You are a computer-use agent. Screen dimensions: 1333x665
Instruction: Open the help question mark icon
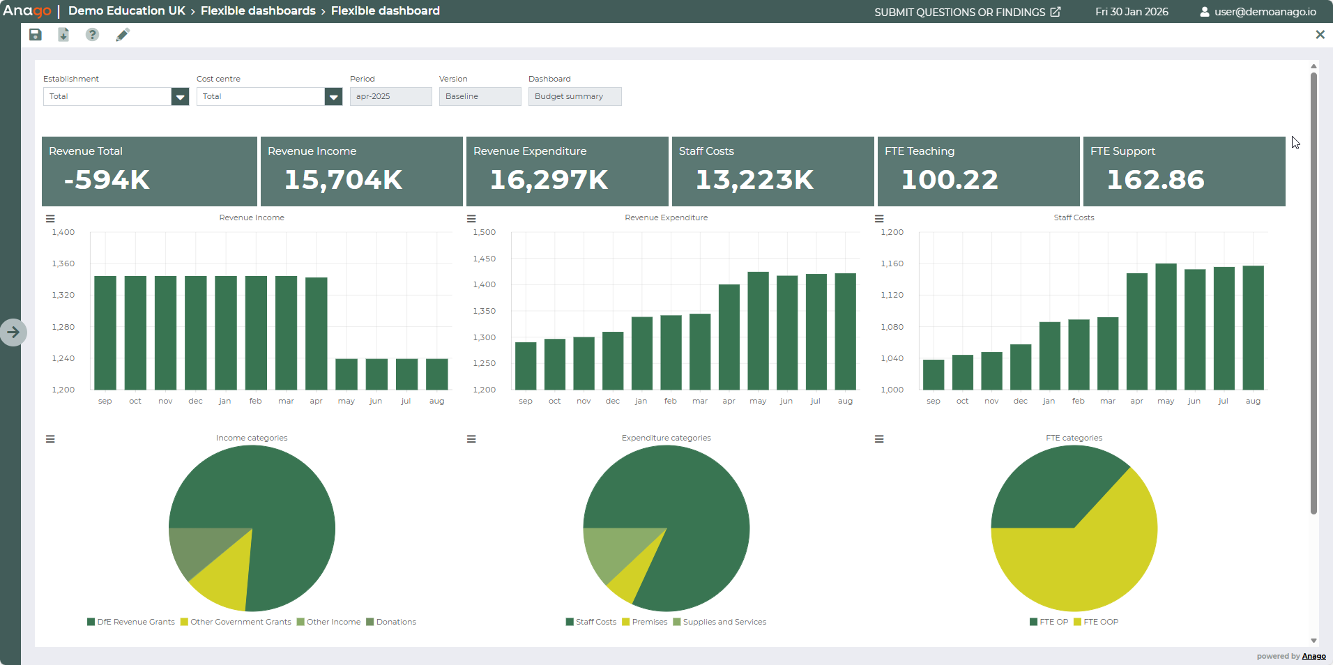point(92,35)
